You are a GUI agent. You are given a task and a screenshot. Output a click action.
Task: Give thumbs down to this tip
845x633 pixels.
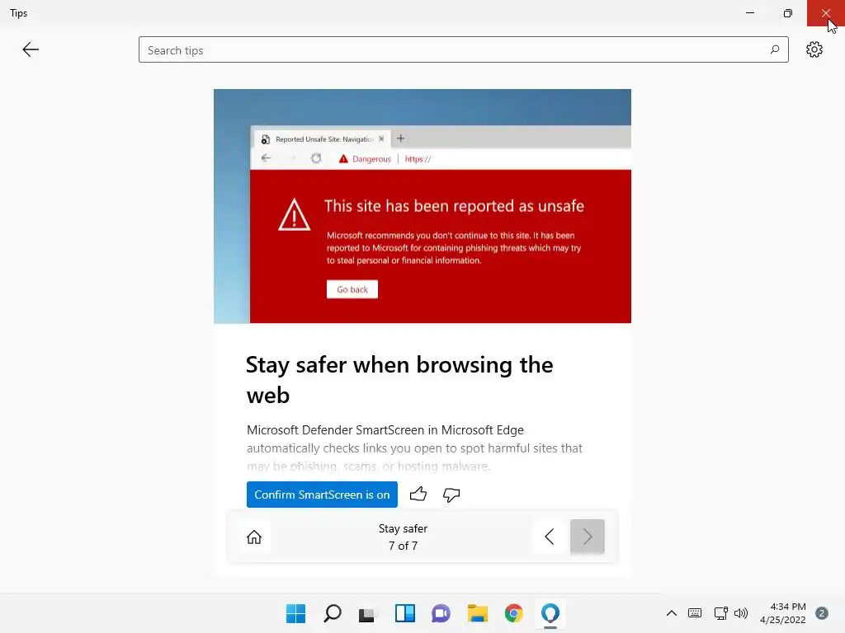pos(451,495)
